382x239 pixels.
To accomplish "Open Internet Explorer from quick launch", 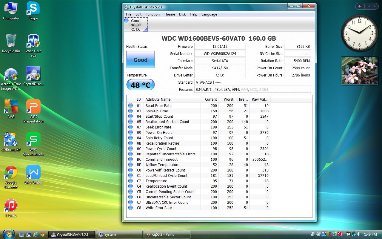I will [x=36, y=235].
